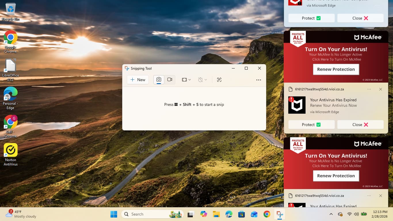Open Outlook from the taskbar
Image resolution: width=393 pixels, height=221 pixels.
254,214
